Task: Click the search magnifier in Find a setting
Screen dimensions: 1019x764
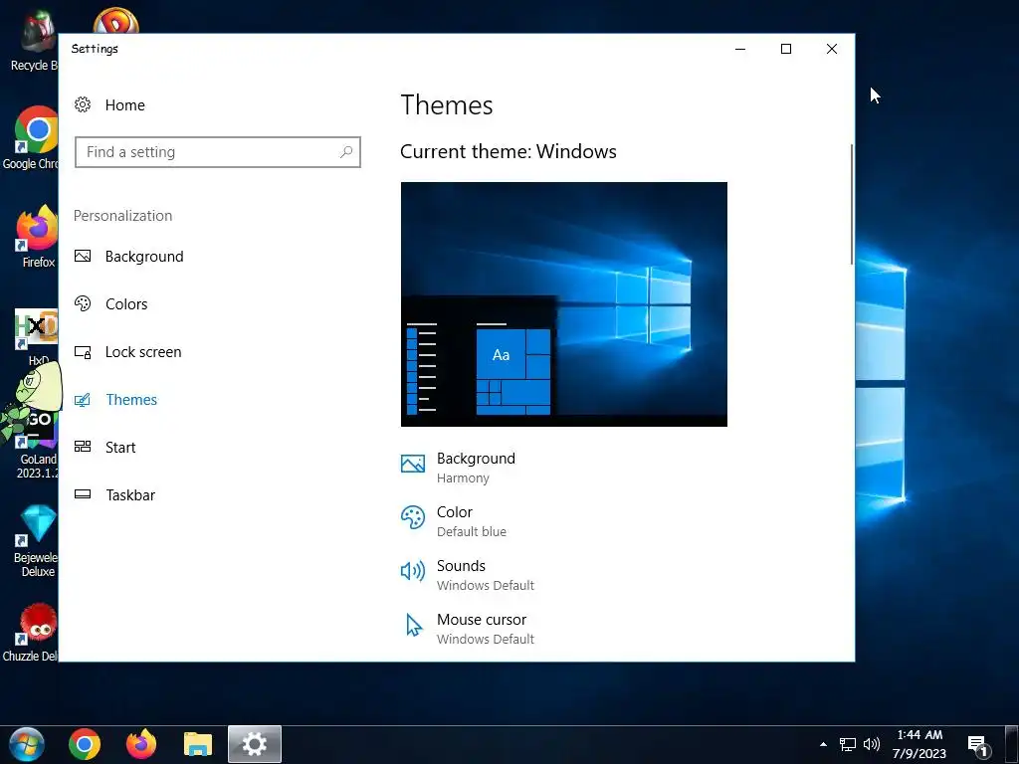Action: pos(346,152)
